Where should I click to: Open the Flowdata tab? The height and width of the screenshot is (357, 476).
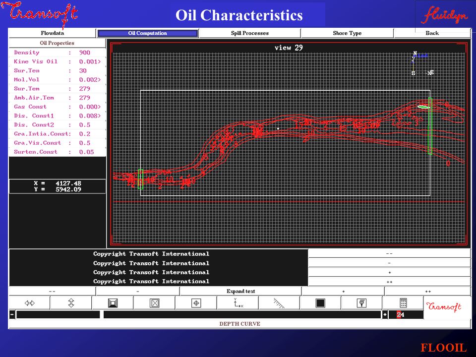52,33
